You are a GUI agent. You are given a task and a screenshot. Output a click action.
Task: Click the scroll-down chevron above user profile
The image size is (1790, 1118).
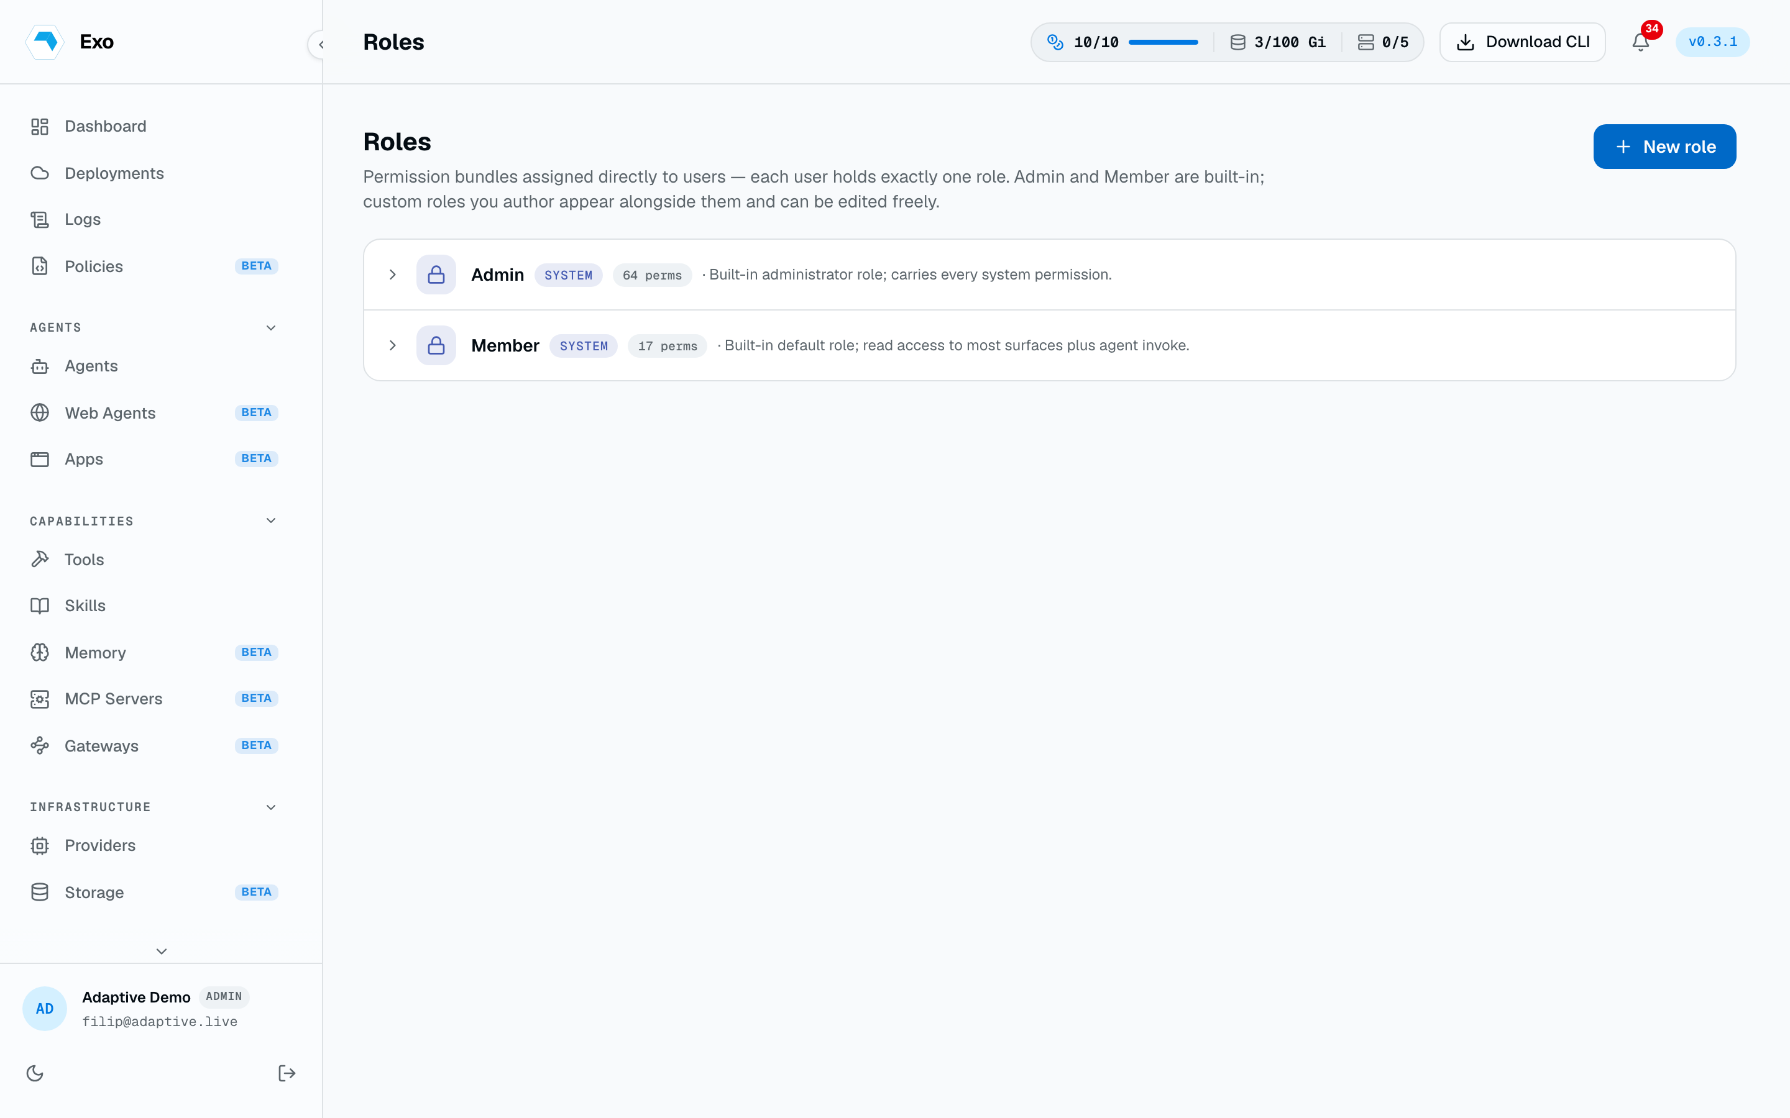pos(161,951)
